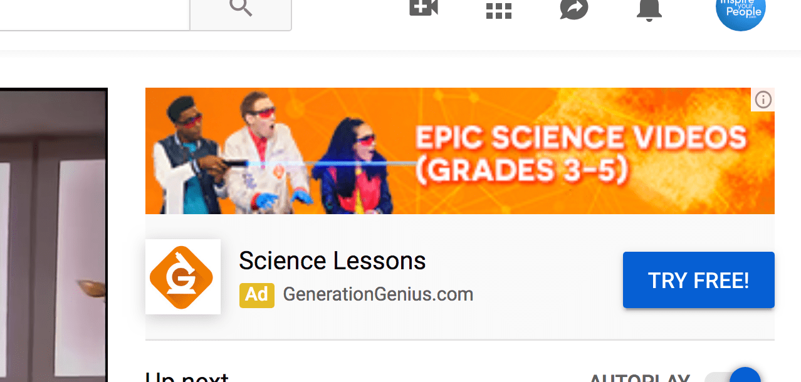Open the YouTube apps grid icon

pyautogui.click(x=498, y=10)
